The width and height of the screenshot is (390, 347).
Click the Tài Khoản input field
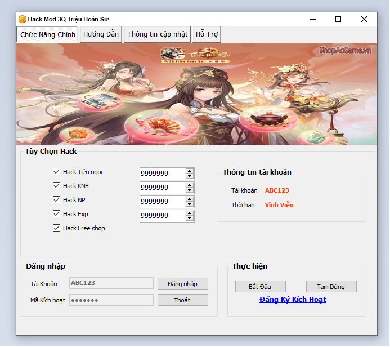(x=111, y=283)
